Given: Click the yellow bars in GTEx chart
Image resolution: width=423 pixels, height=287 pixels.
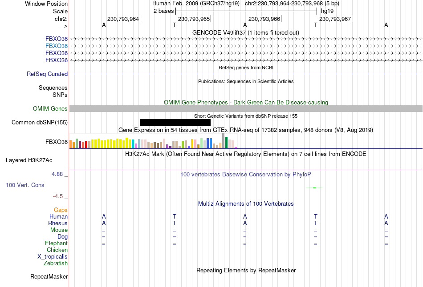Looking at the screenshot, I should [x=111, y=143].
